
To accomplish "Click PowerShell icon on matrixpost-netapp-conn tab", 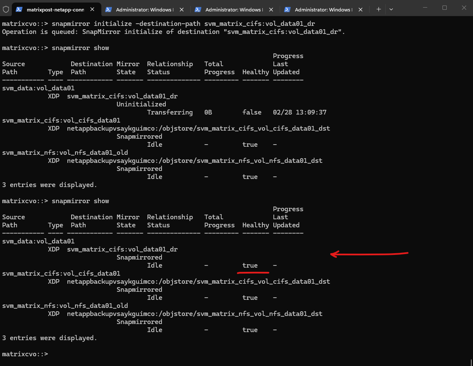I will point(19,9).
